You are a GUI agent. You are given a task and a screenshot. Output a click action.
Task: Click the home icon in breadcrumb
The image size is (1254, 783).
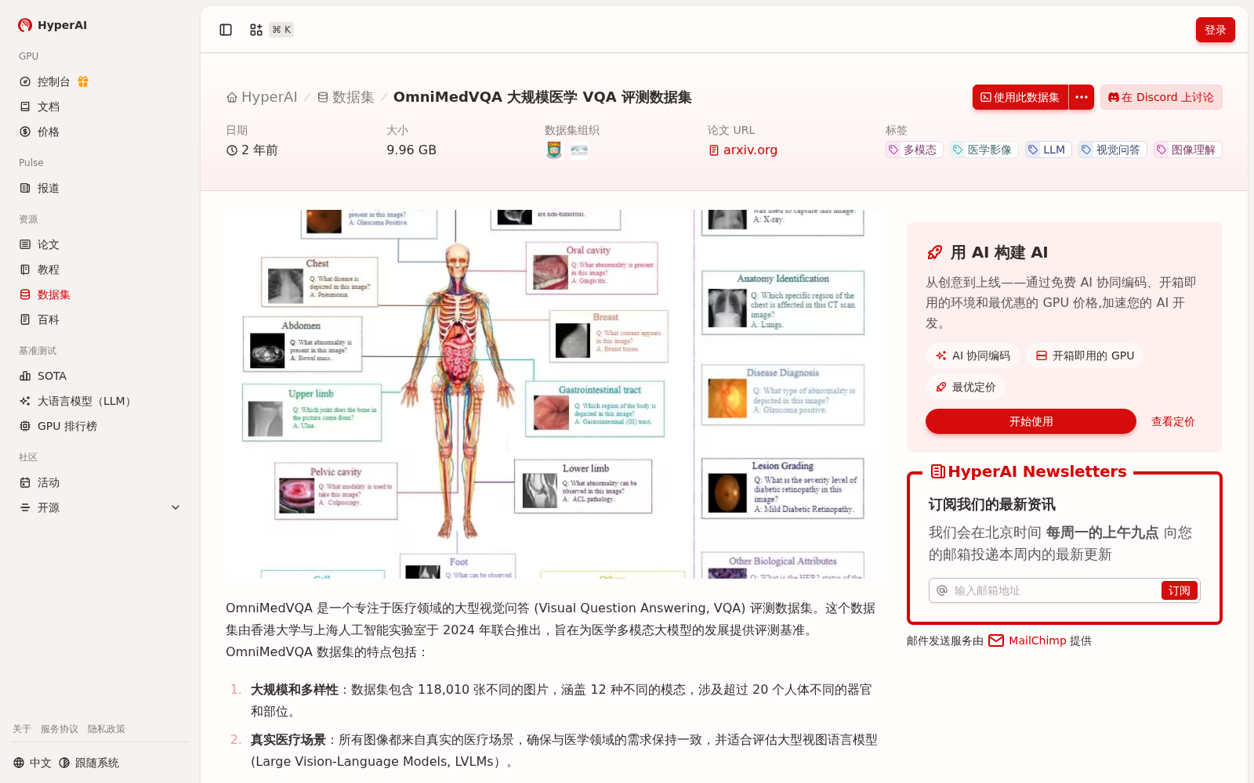tap(232, 97)
